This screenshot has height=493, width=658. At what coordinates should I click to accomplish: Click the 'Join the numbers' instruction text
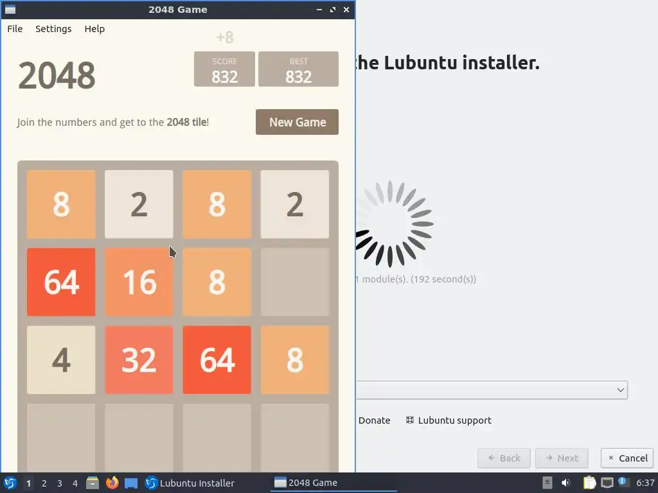click(113, 122)
